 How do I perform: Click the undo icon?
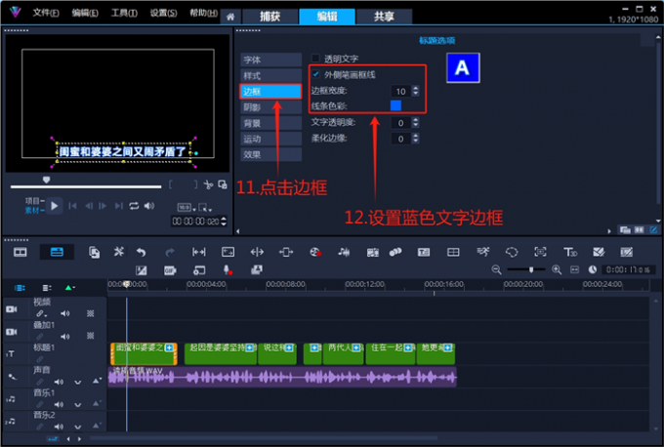click(141, 252)
